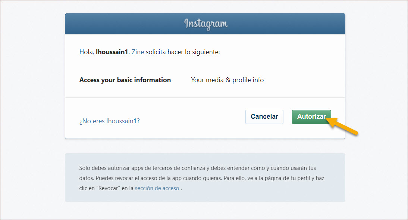The image size is (408, 220).
Task: Click the orange arrow annotation
Action: (x=344, y=126)
